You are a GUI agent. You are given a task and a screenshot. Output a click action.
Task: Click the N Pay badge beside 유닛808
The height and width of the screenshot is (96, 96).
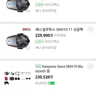51,83
